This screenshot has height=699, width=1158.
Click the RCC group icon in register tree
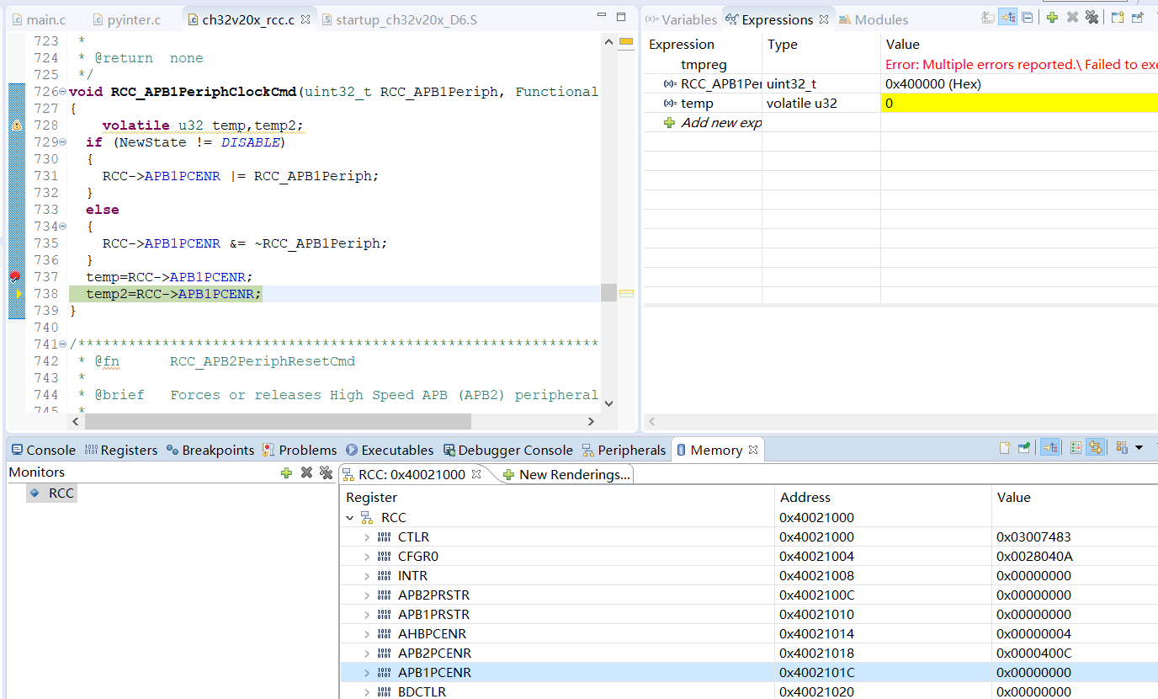click(367, 518)
